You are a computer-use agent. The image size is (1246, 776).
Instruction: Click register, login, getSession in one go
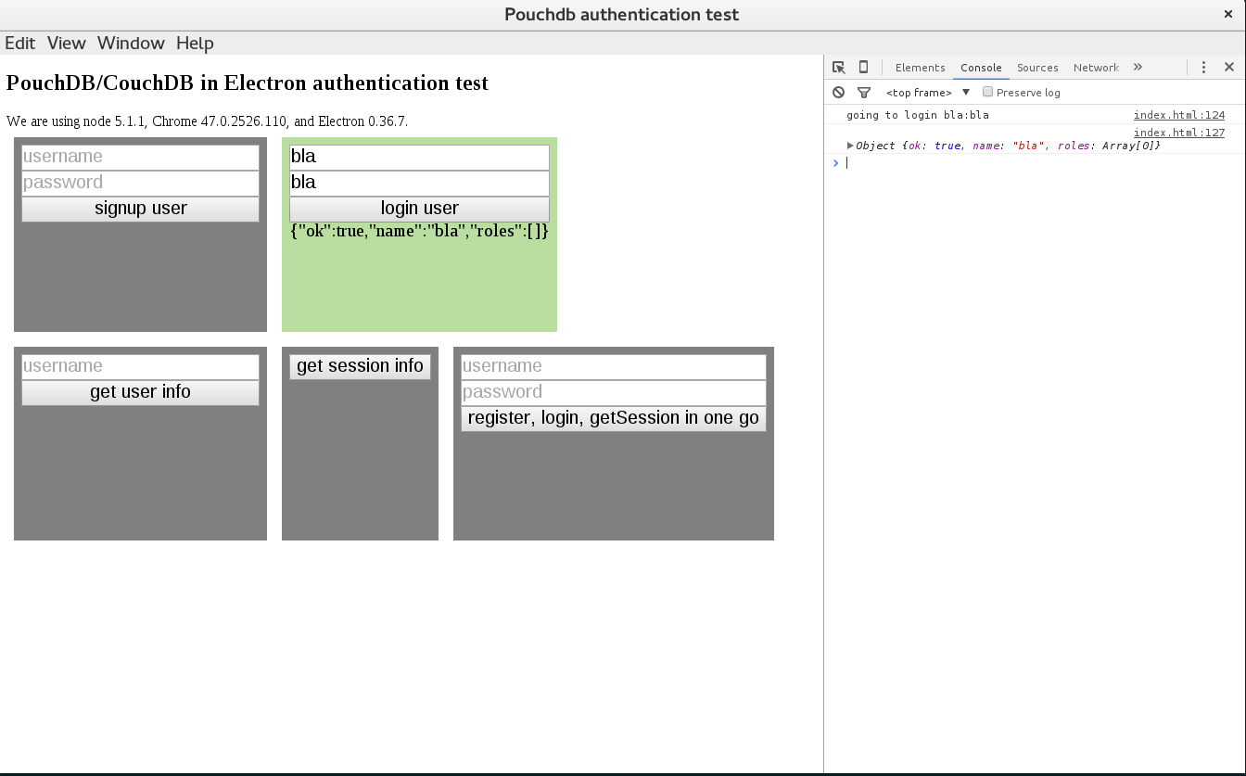[614, 418]
